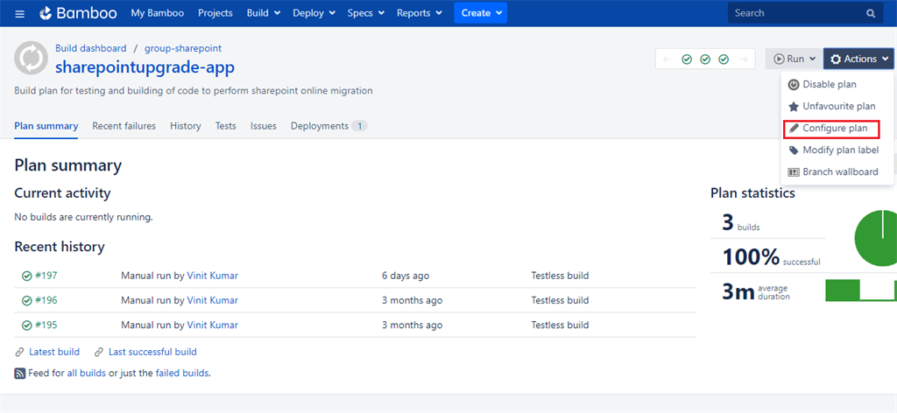Click link icon beside Last successful build
This screenshot has width=897, height=413.
coord(99,352)
